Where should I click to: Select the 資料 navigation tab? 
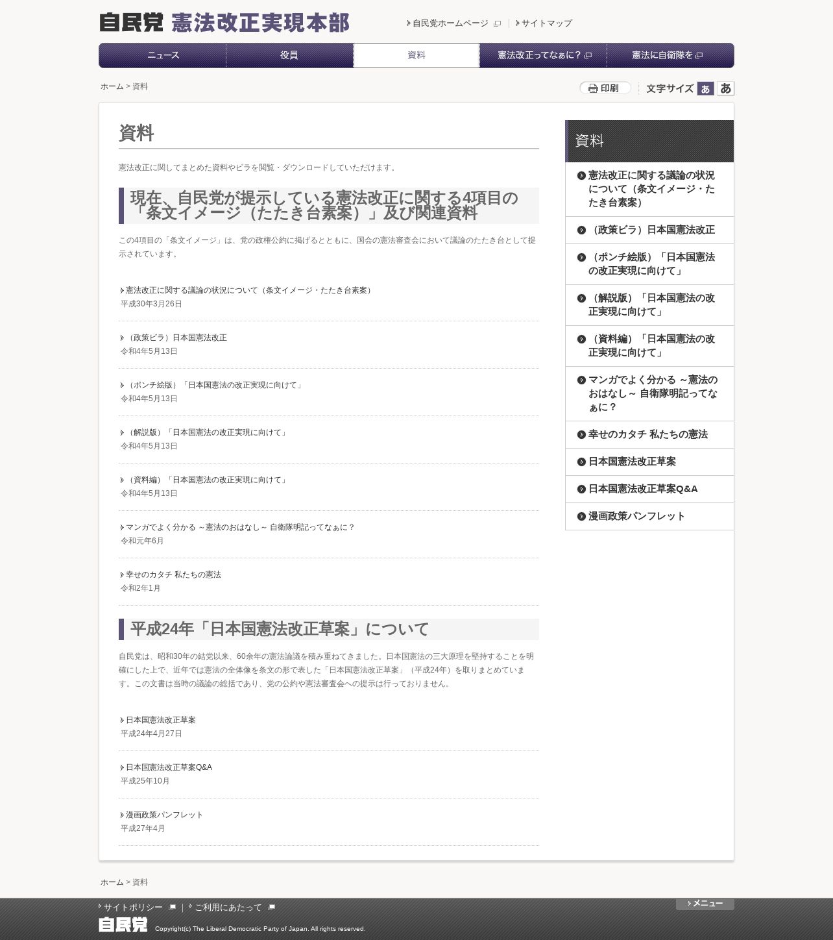416,55
